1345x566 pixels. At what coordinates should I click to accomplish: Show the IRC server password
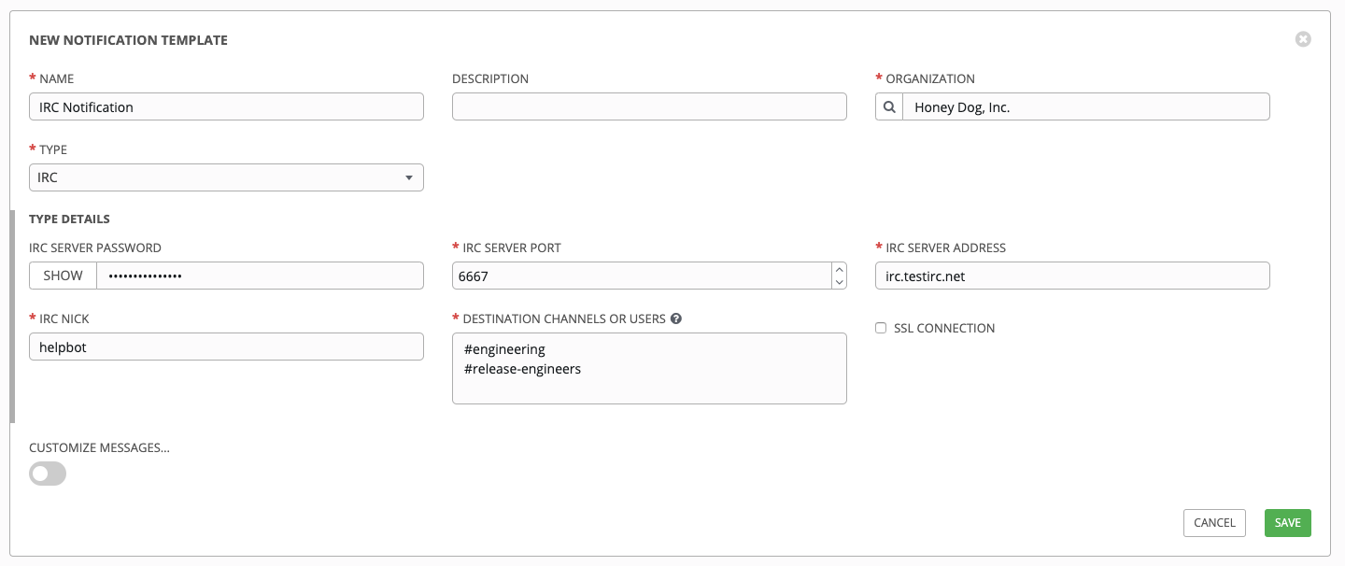63,276
